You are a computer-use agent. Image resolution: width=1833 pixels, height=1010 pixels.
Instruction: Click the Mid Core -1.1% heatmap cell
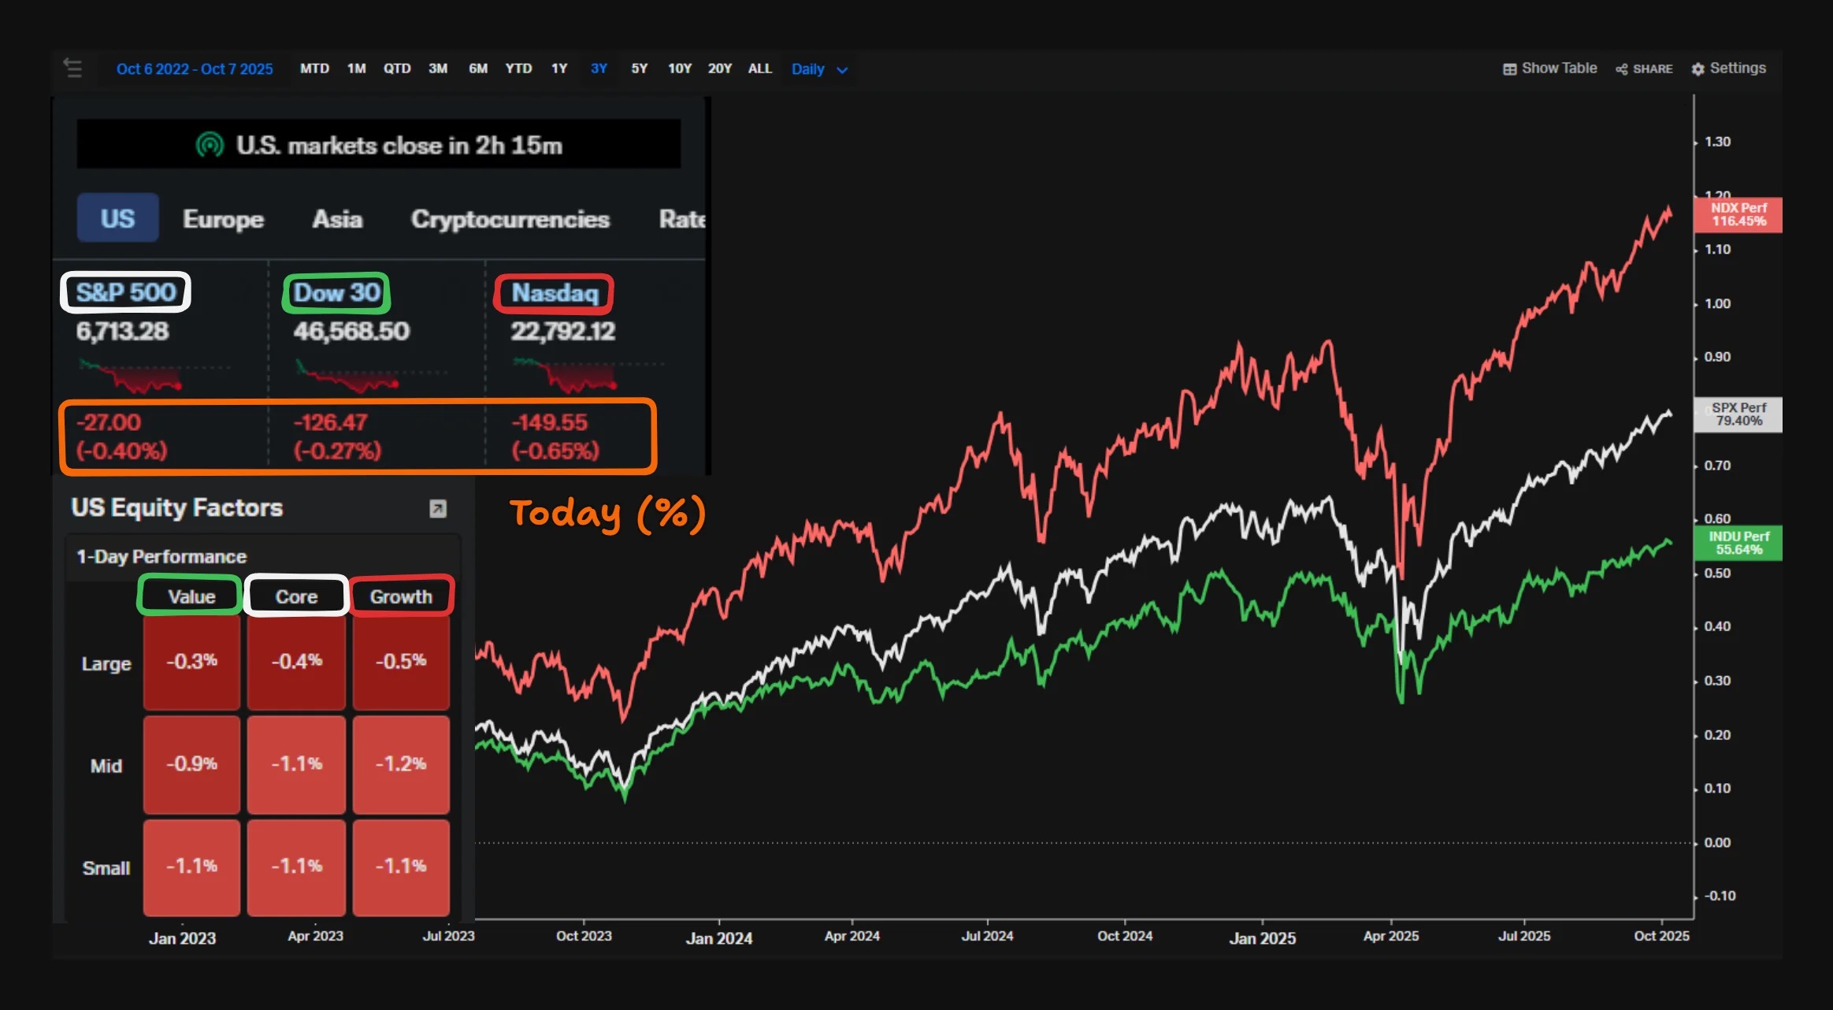(x=296, y=764)
